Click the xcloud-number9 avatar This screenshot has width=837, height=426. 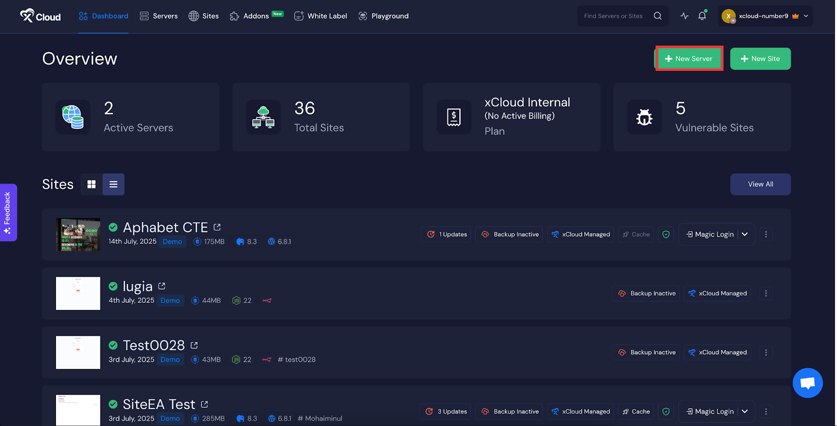pyautogui.click(x=729, y=16)
